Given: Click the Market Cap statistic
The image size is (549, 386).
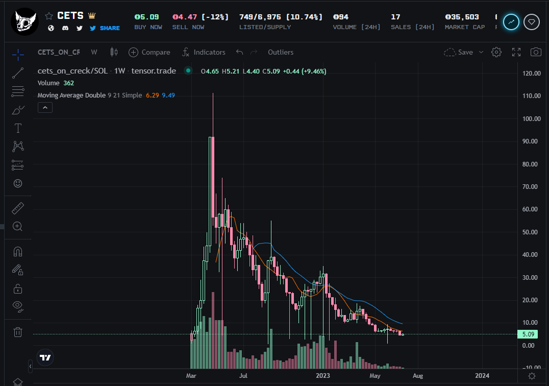Looking at the screenshot, I should [465, 22].
